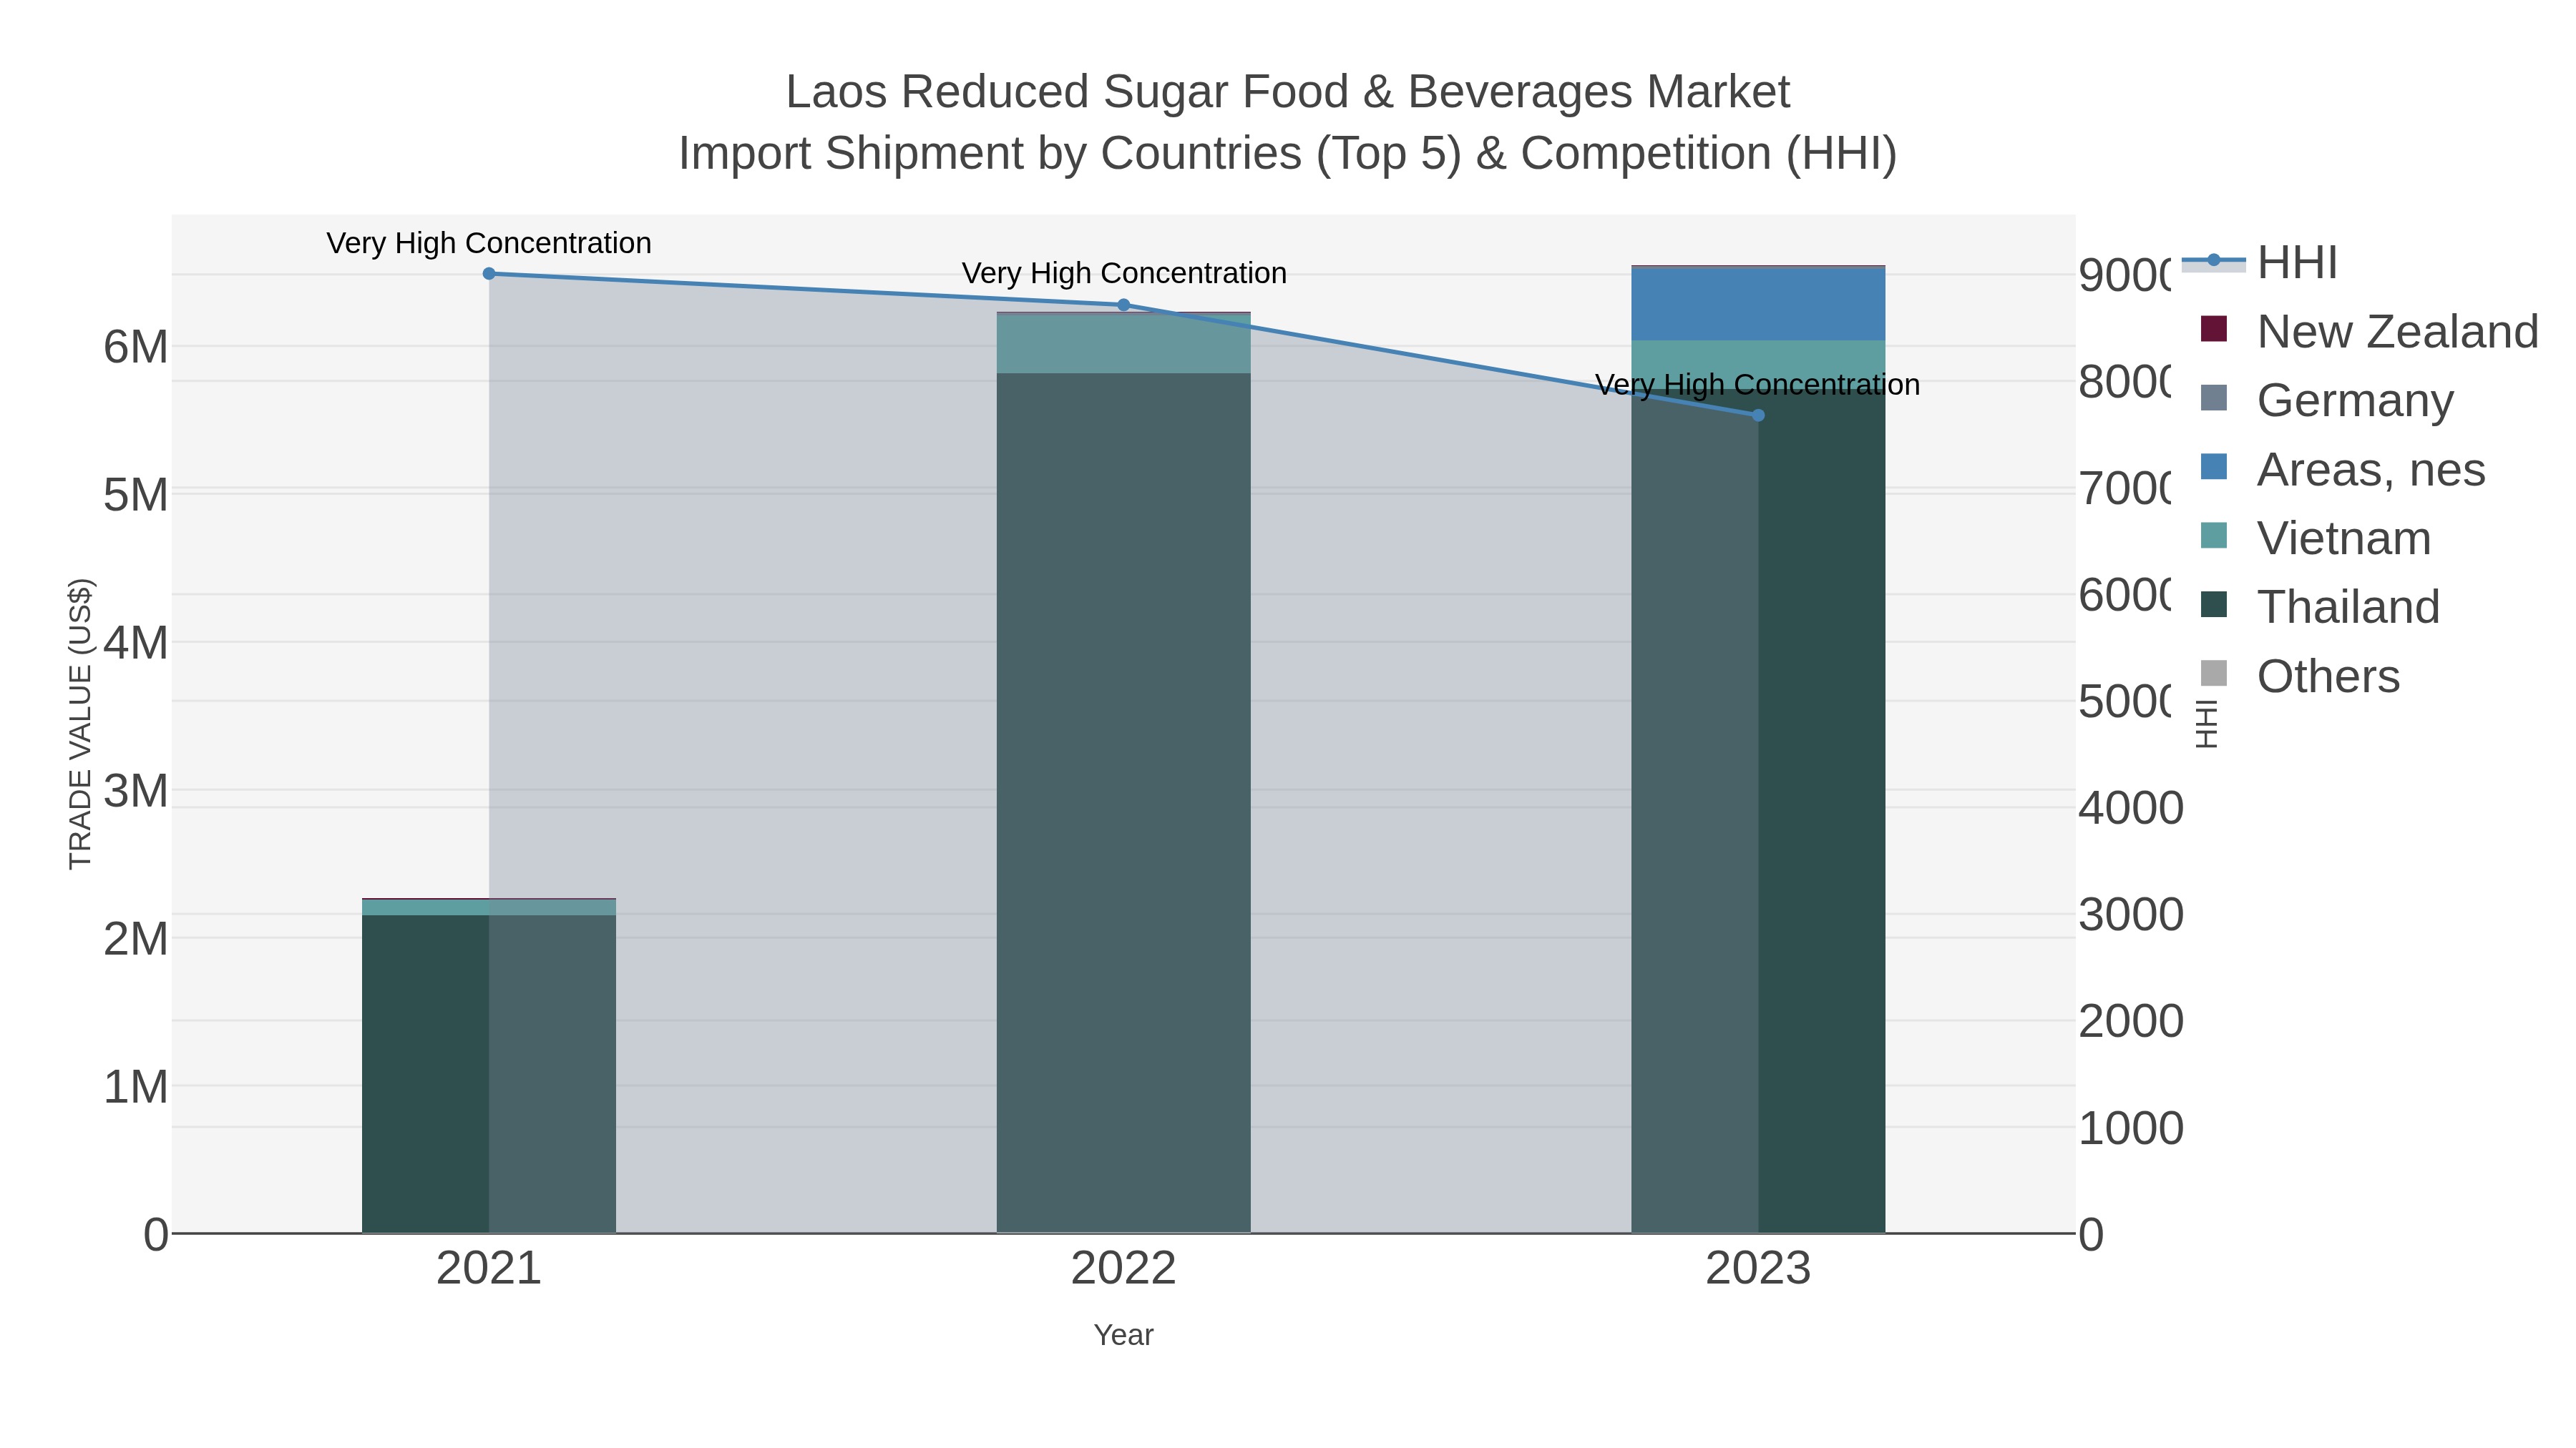Viewport: 2576px width, 1448px height.
Task: Toggle the Others legend entry
Action: click(x=2299, y=676)
